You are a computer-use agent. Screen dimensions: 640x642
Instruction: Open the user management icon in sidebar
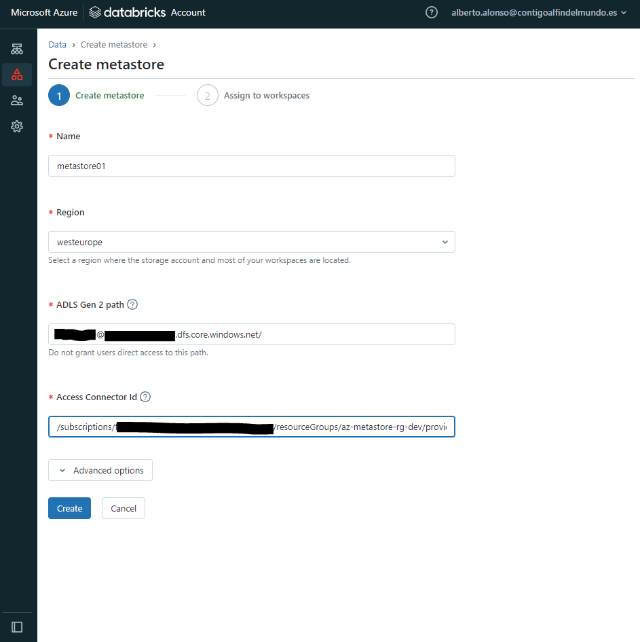point(17,100)
